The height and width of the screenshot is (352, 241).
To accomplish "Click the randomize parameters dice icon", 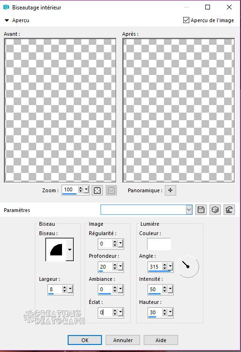I will [x=215, y=210].
